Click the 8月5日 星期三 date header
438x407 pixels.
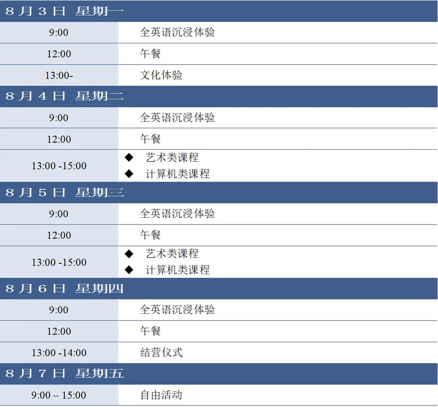[x=65, y=193]
